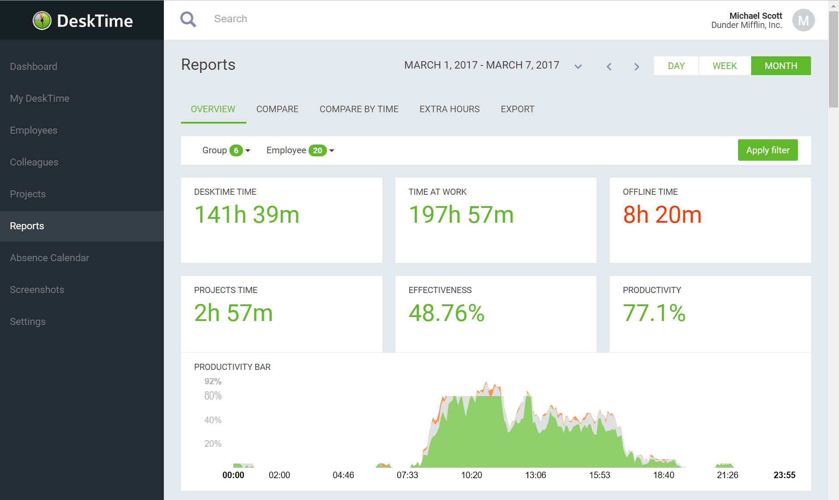Click the Projects Time value 2h 57m

(x=233, y=313)
